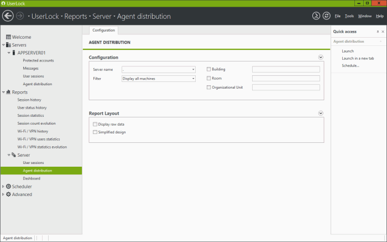Click the Servers icon in tree
This screenshot has width=387, height=242.
point(8,45)
